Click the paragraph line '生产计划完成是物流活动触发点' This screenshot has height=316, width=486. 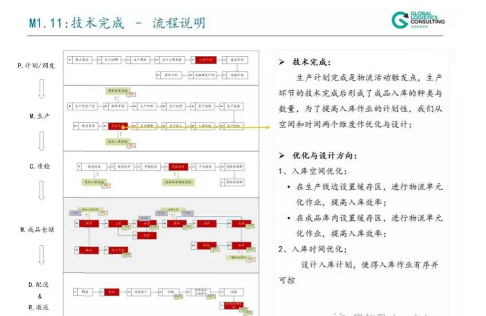[x=356, y=78]
